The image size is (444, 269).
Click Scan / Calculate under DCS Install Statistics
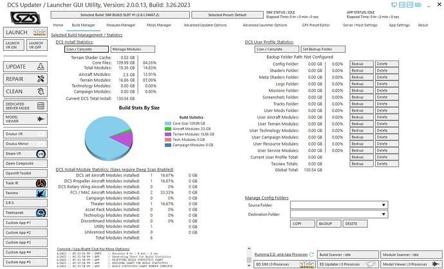click(x=86, y=50)
